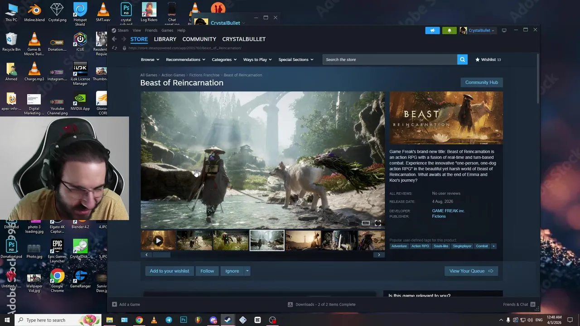Switch to the LIBRARY tab
The width and height of the screenshot is (580, 326).
click(x=165, y=39)
